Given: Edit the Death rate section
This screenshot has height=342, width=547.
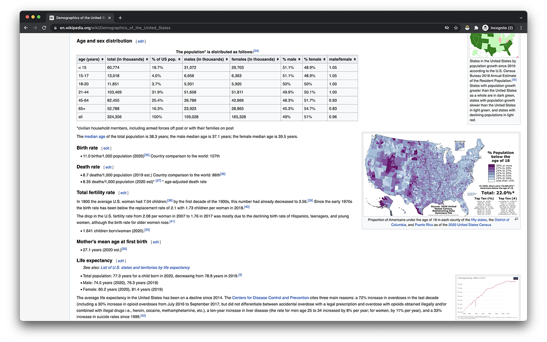Looking at the screenshot, I should (109, 167).
